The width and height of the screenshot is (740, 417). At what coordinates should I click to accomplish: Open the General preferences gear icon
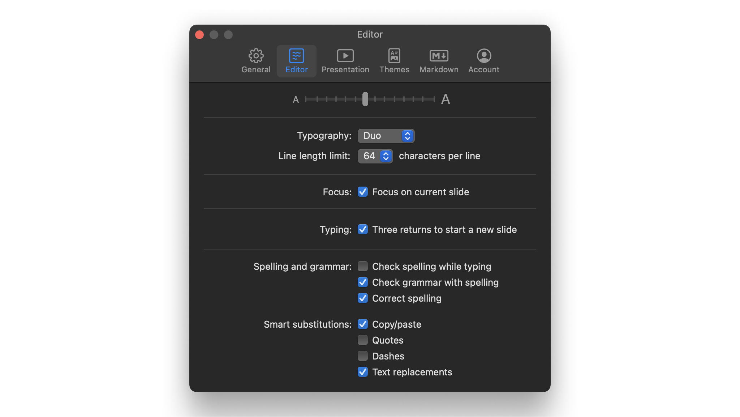256,56
